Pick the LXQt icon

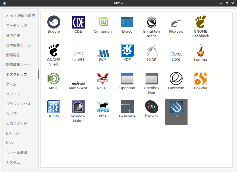[176, 54]
